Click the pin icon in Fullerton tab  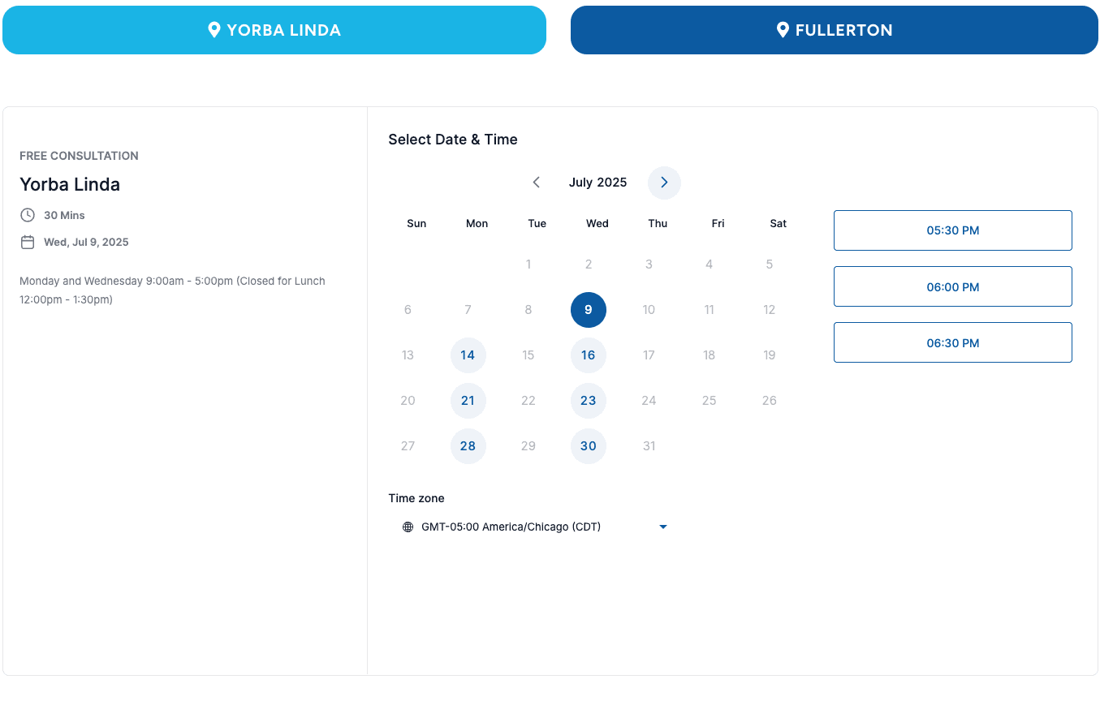[x=783, y=30]
